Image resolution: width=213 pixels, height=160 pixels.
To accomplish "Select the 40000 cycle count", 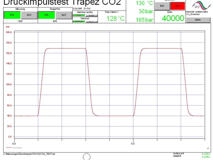I will [173, 18].
